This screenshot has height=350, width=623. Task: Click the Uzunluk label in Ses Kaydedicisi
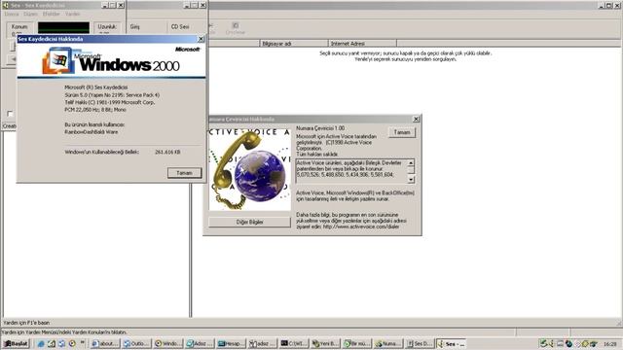tap(107, 26)
